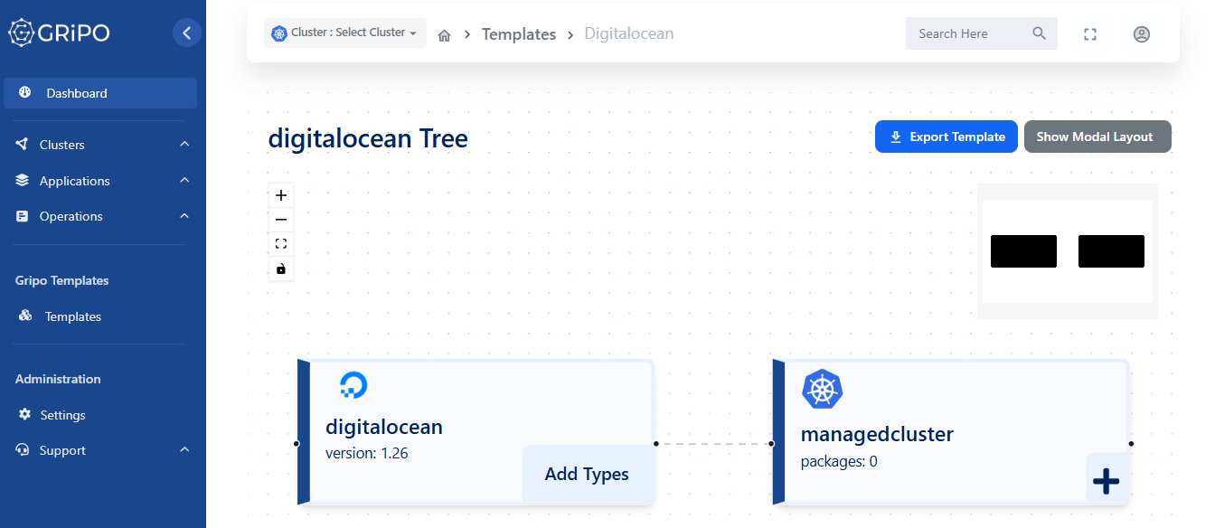Viewport: 1215px width, 528px height.
Task: Click the Applications layers icon
Action: click(x=23, y=181)
